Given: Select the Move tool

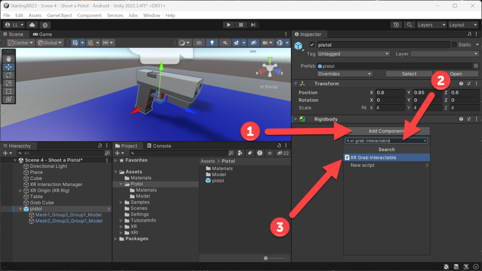Looking at the screenshot, I should (x=8, y=67).
